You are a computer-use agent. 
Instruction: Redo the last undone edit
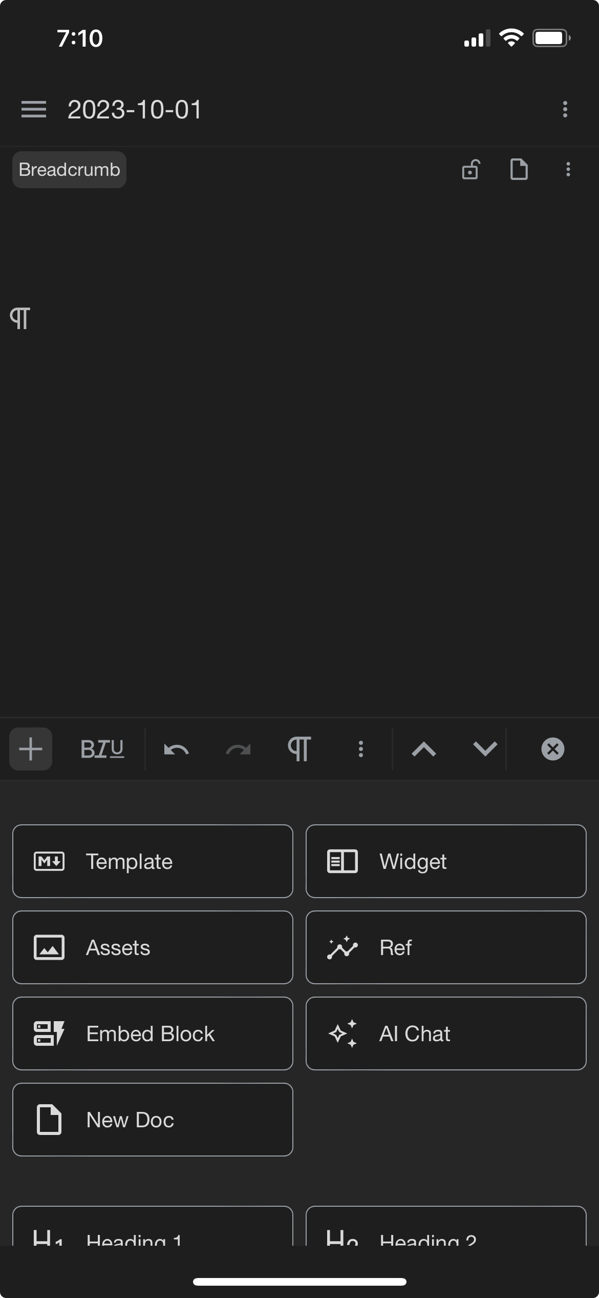pos(238,749)
